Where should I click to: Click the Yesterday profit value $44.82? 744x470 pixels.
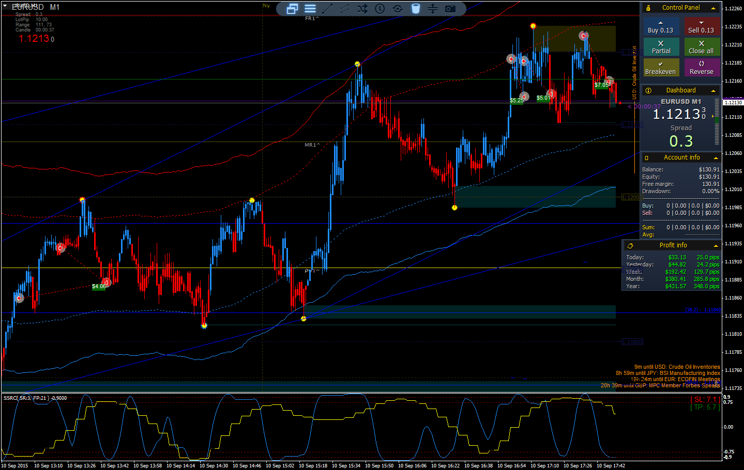677,265
